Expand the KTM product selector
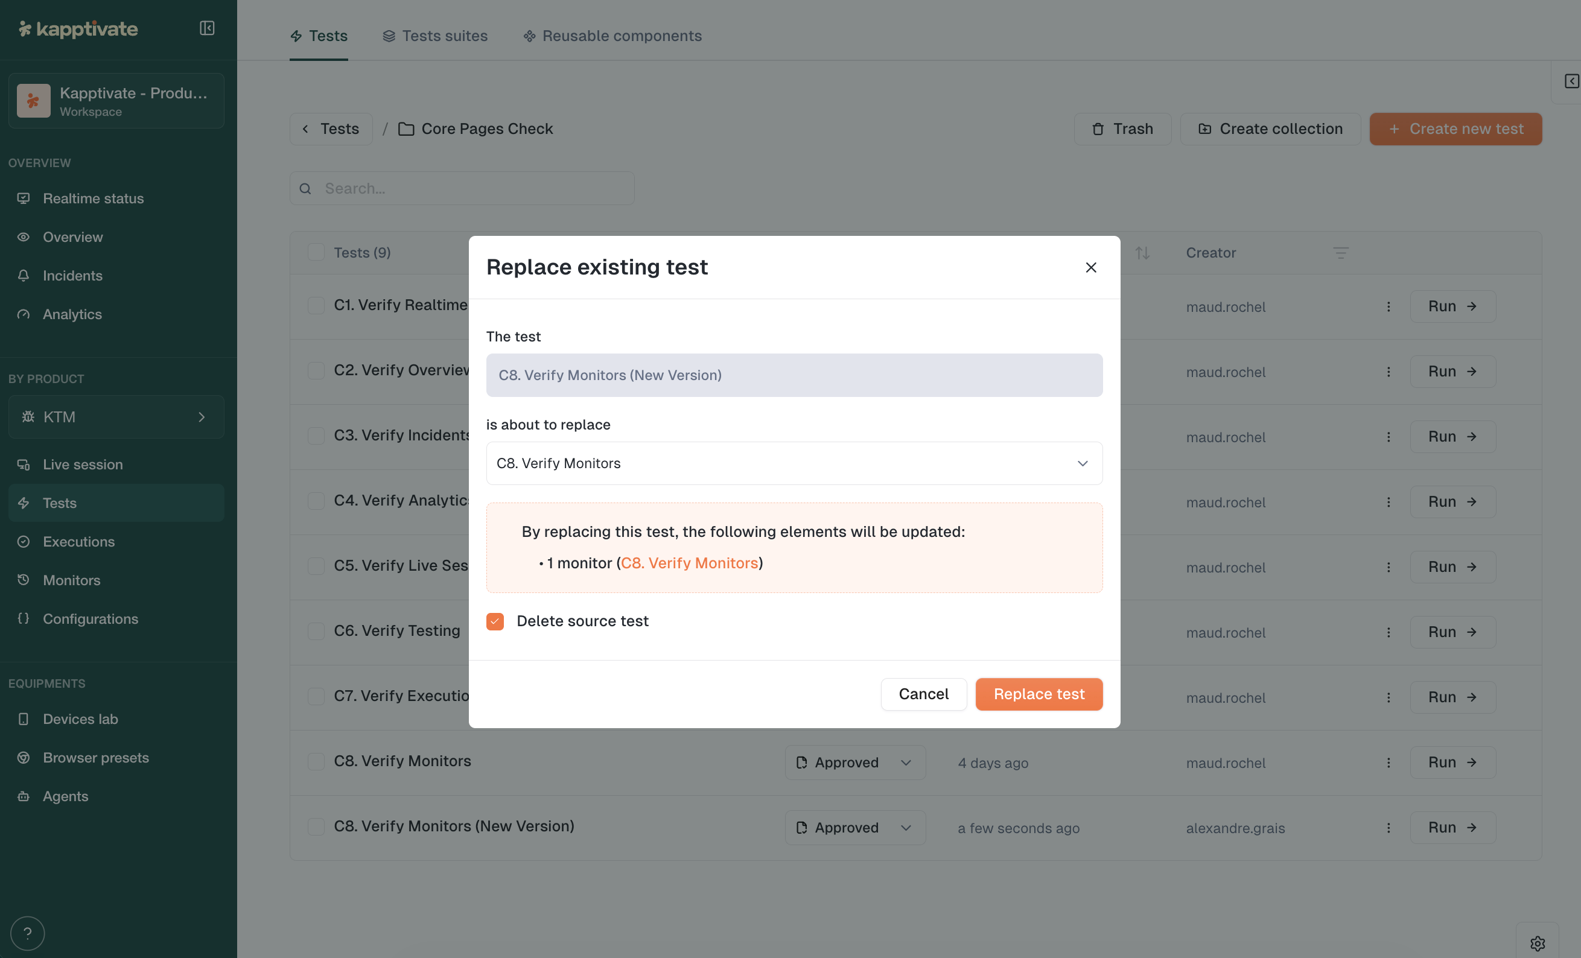 116,417
